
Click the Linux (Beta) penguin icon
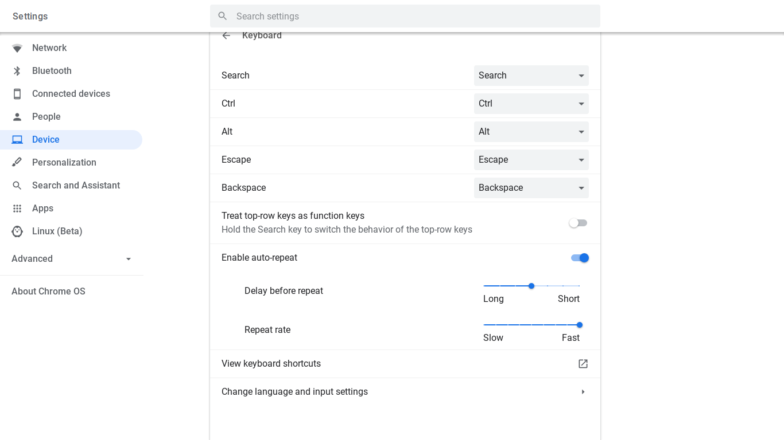click(x=17, y=231)
